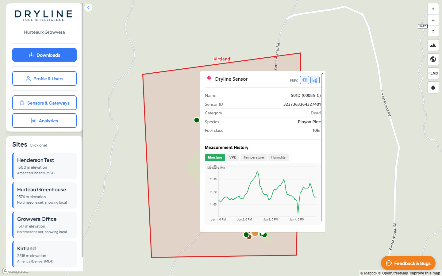The width and height of the screenshot is (442, 276).
Task: Click the Pinyon Pine species value
Action: coord(309,122)
